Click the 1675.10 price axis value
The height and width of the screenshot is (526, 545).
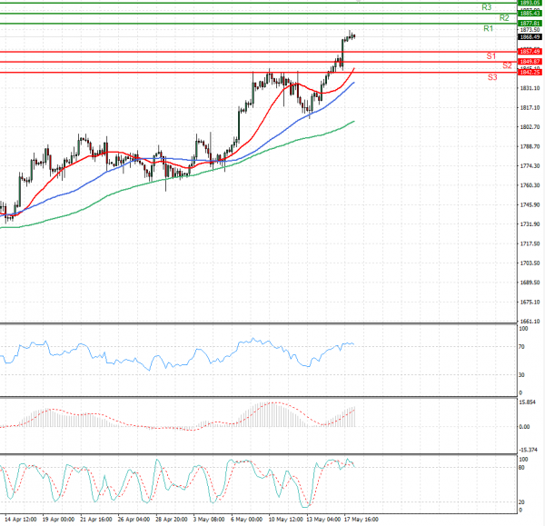click(x=530, y=303)
